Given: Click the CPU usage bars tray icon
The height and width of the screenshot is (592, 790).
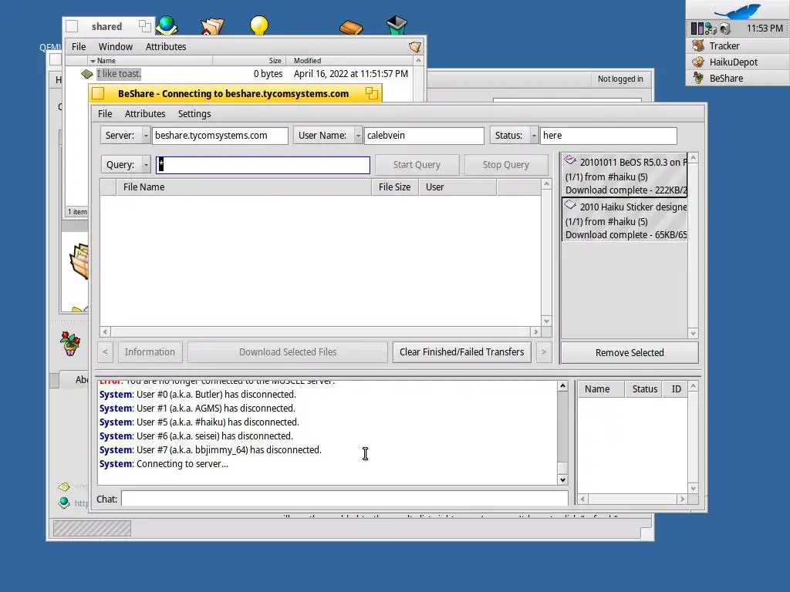Looking at the screenshot, I should point(697,29).
